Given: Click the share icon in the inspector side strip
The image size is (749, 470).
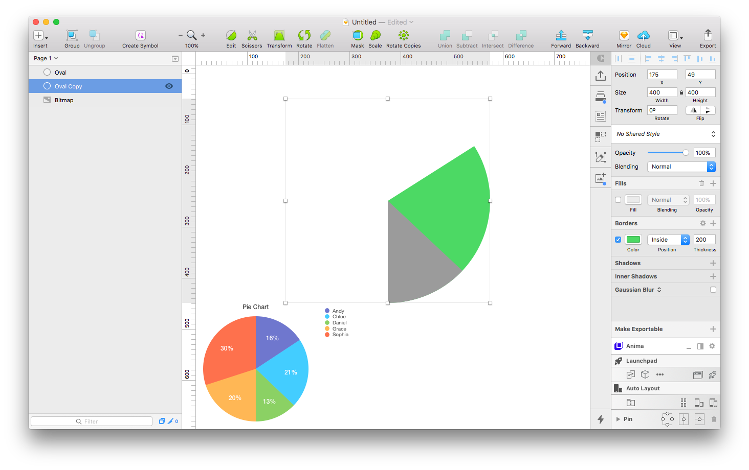Looking at the screenshot, I should pyautogui.click(x=601, y=76).
